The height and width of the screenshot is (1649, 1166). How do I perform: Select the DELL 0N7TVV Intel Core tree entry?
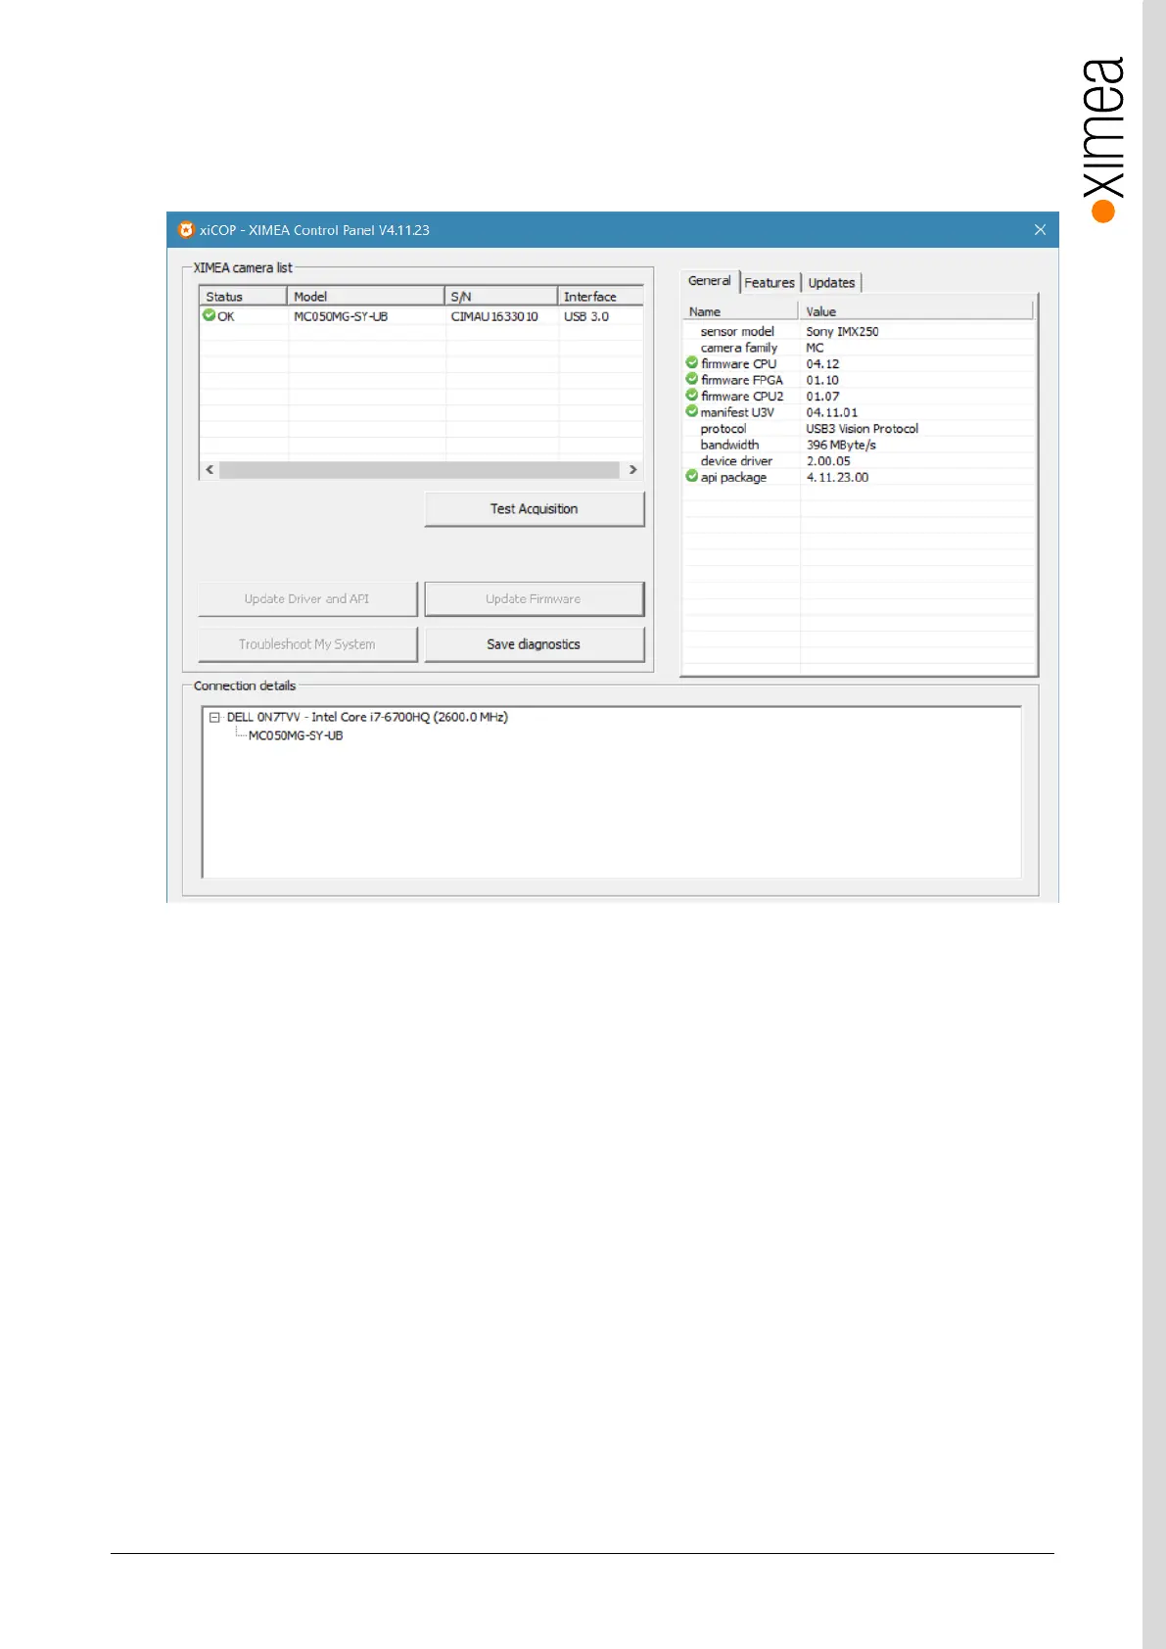367,717
